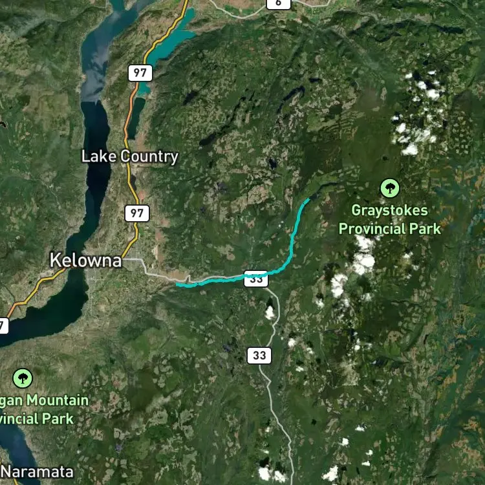Click the northeastern end of the cyan route
485x485 pixels.
(x=307, y=200)
